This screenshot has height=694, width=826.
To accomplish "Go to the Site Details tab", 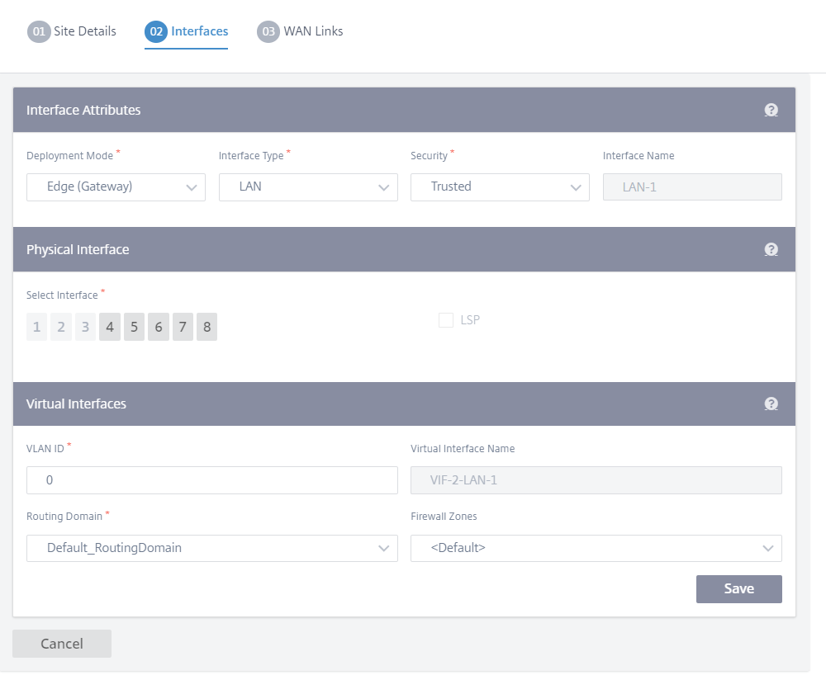I will click(x=72, y=31).
